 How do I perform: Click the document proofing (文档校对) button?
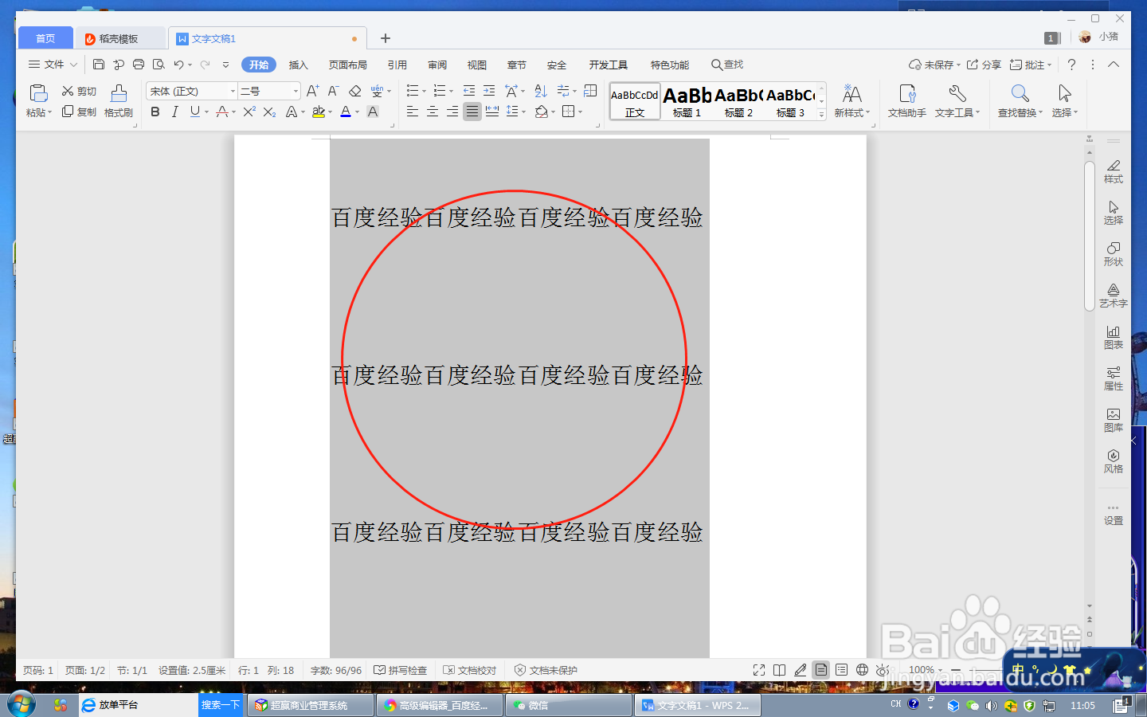(x=470, y=670)
